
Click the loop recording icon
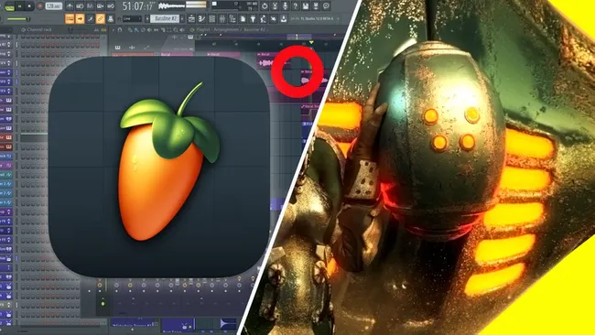point(111,6)
